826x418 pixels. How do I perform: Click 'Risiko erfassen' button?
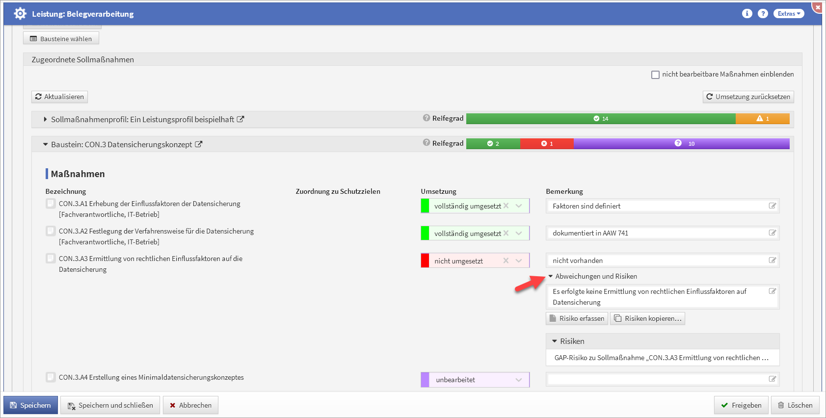click(x=577, y=318)
